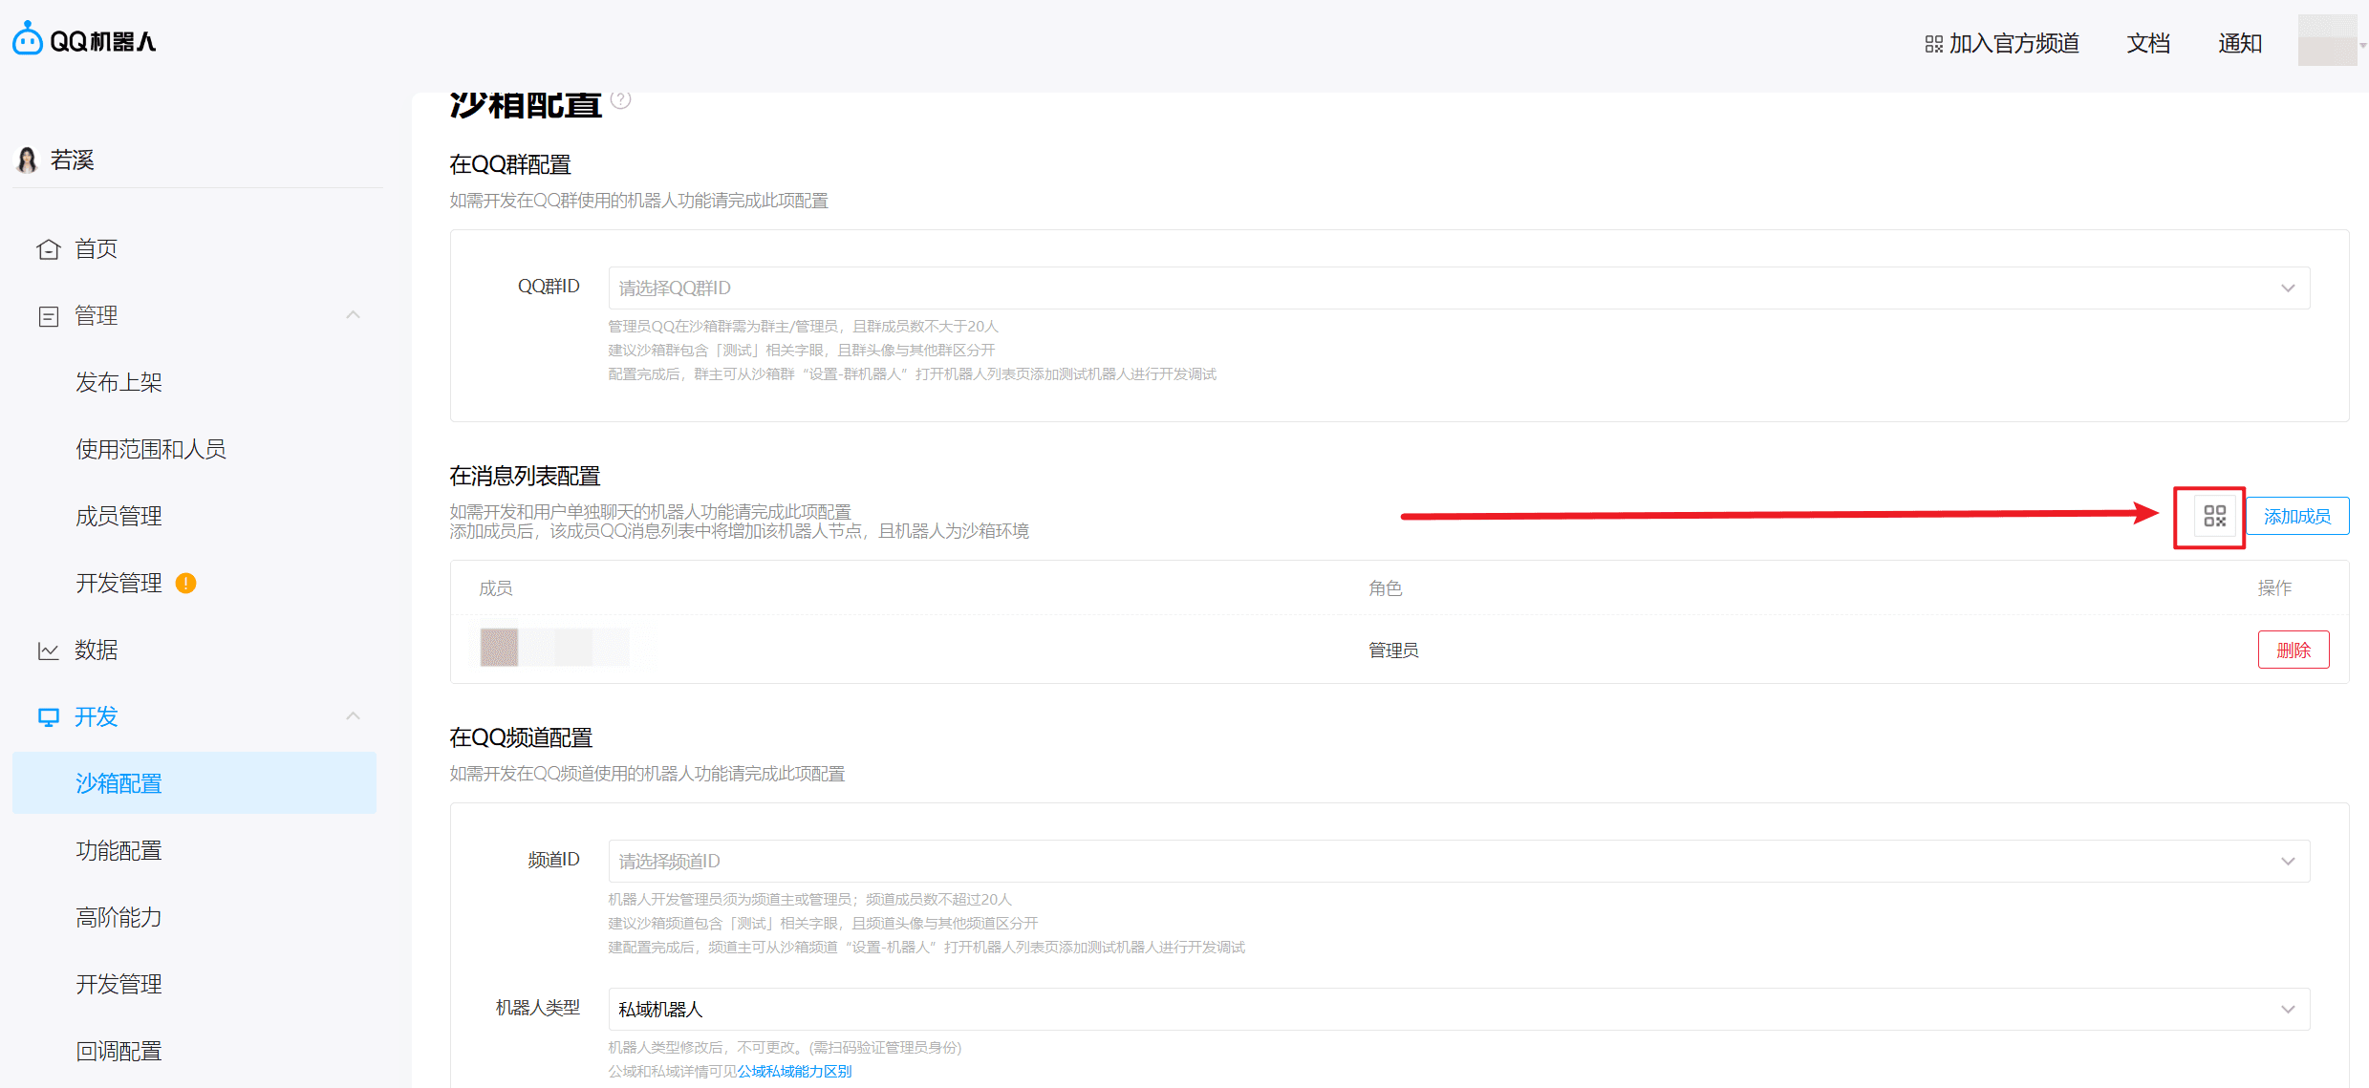Click the 操作 column header
The width and height of the screenshot is (2369, 1088).
click(2274, 588)
